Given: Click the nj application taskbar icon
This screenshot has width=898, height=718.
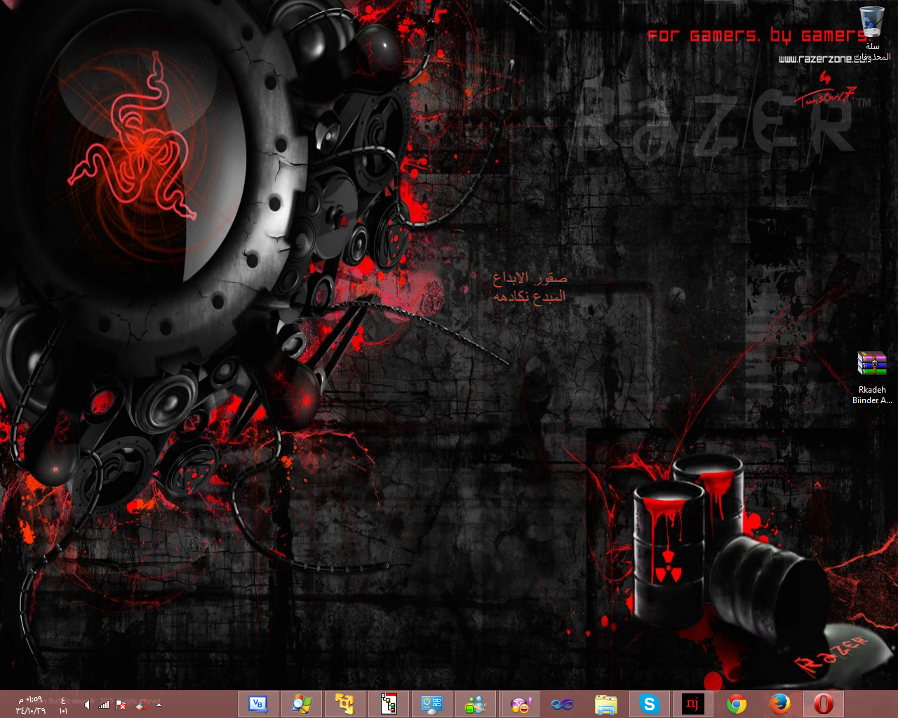Looking at the screenshot, I should click(x=692, y=704).
